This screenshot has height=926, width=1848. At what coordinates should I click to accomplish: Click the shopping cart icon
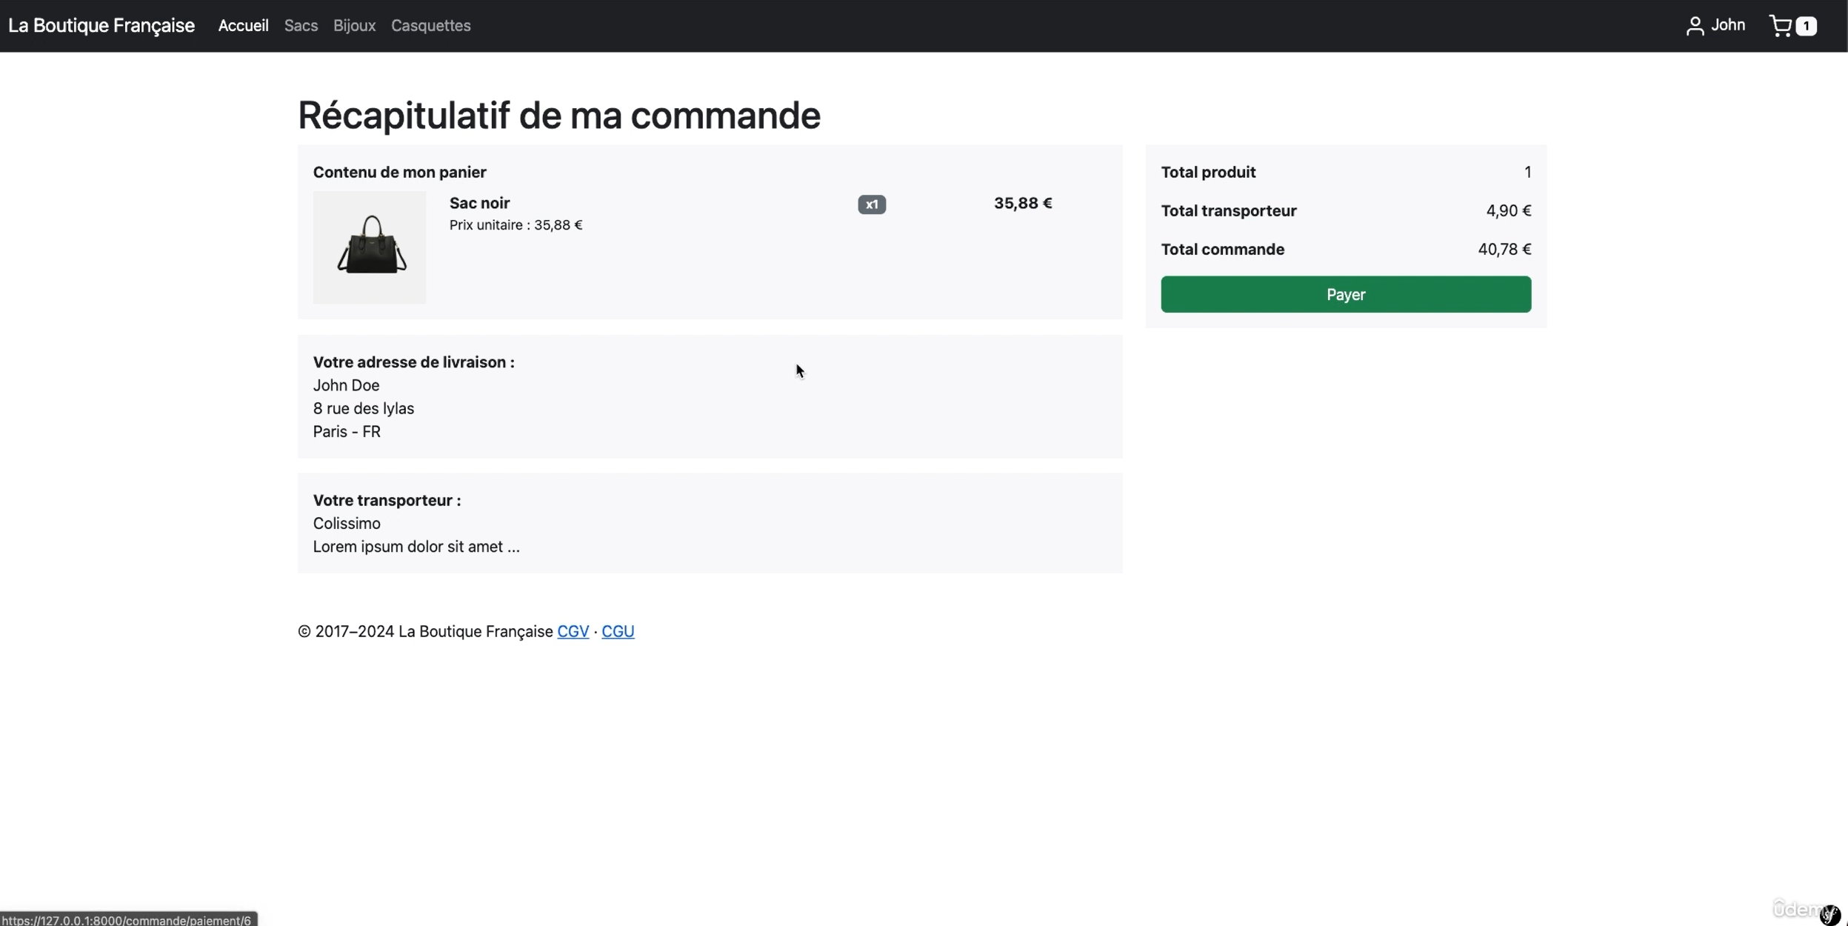[x=1780, y=26]
